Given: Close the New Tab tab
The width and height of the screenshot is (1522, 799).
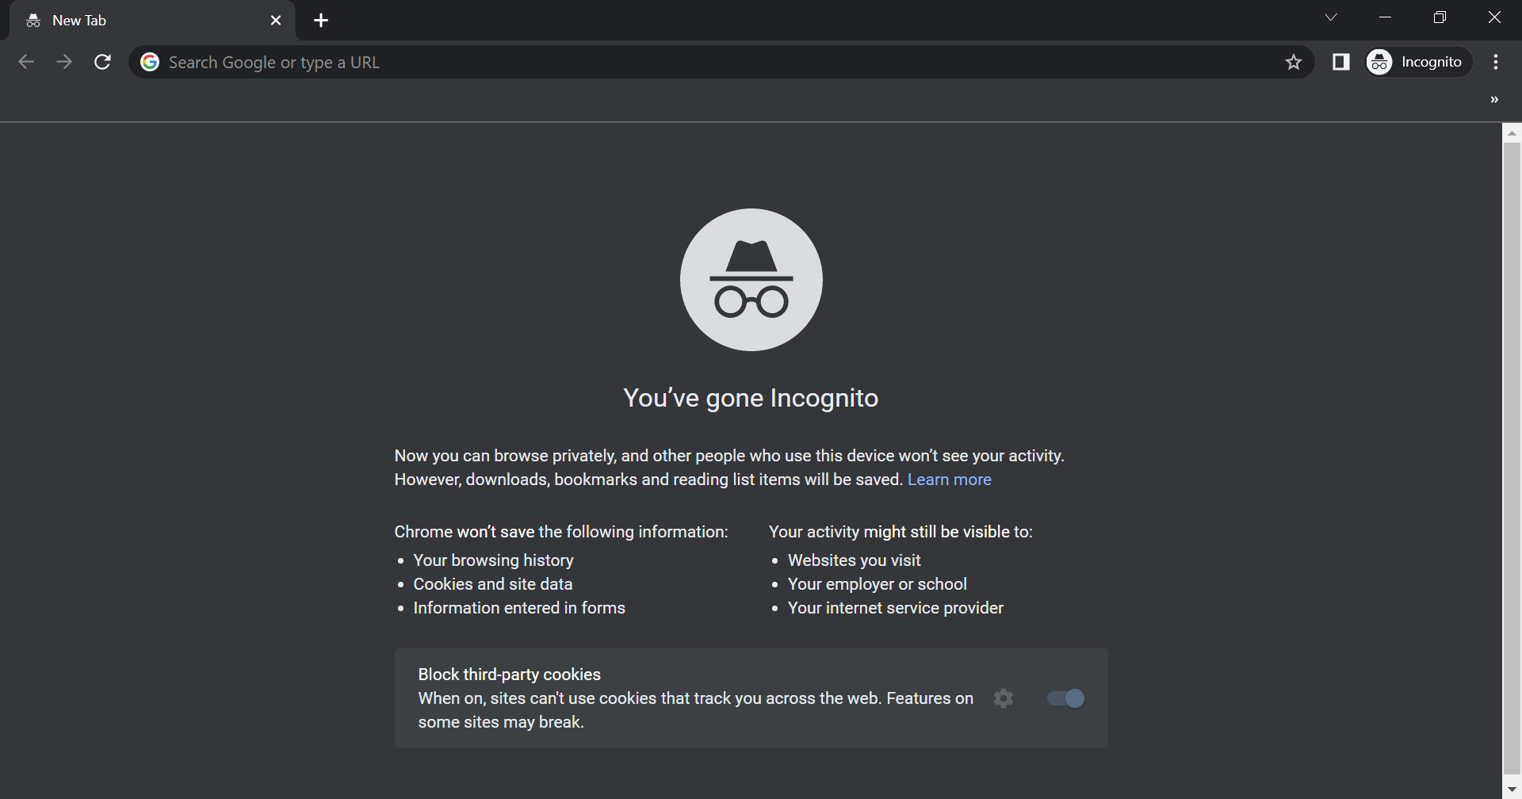Looking at the screenshot, I should [276, 21].
